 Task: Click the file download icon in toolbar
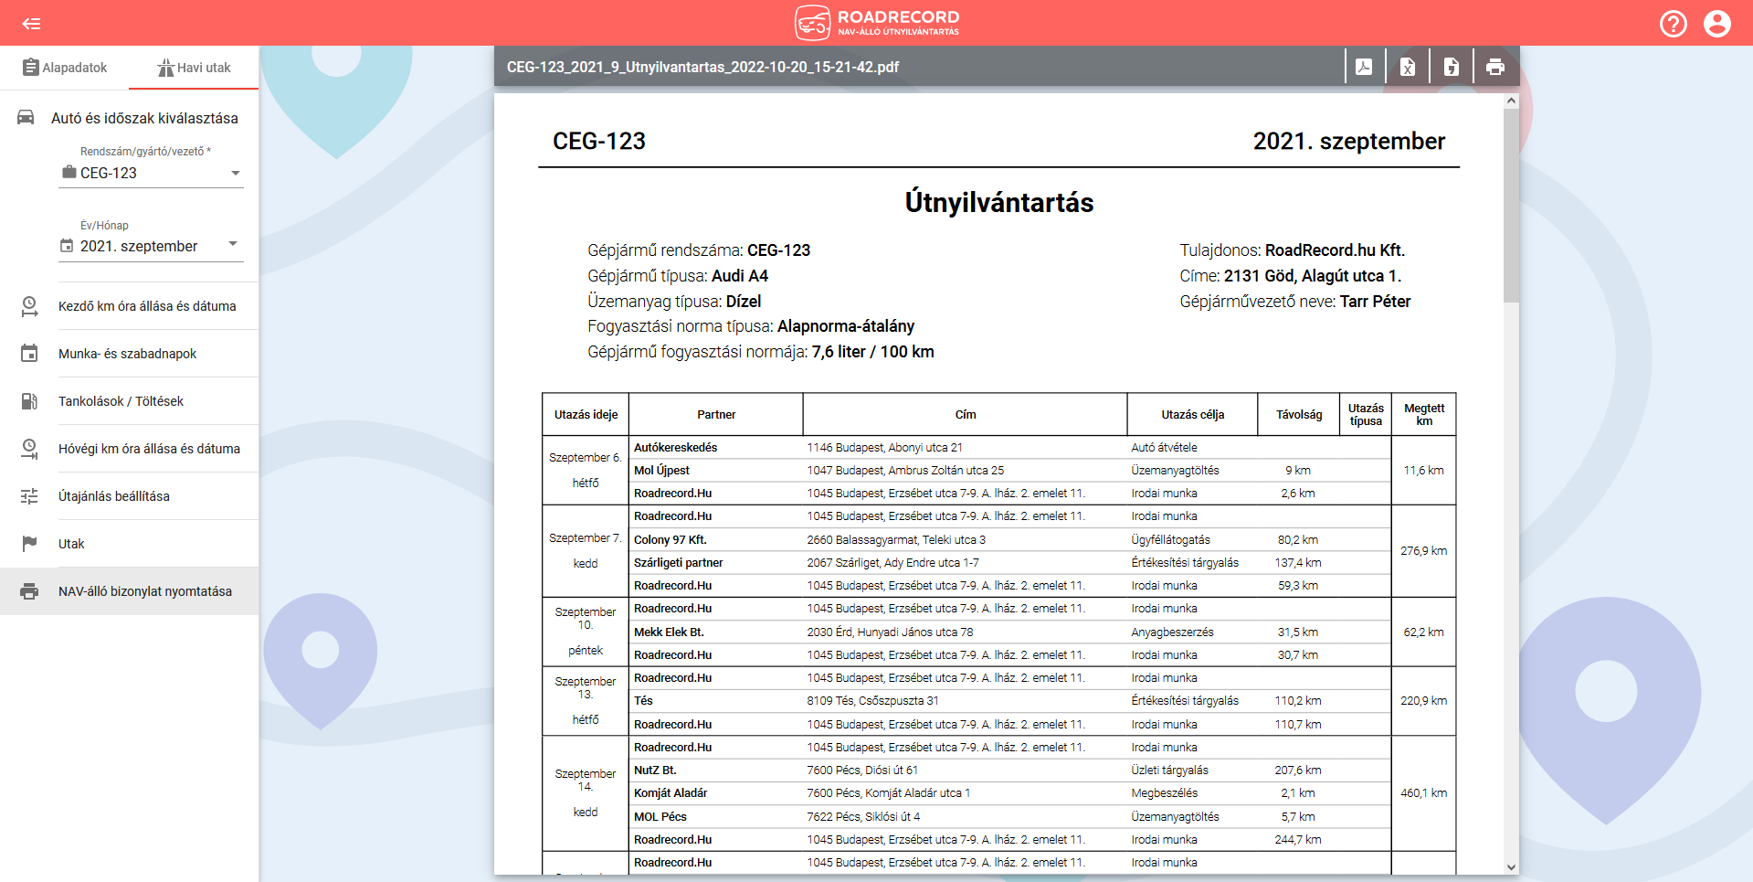(1452, 67)
